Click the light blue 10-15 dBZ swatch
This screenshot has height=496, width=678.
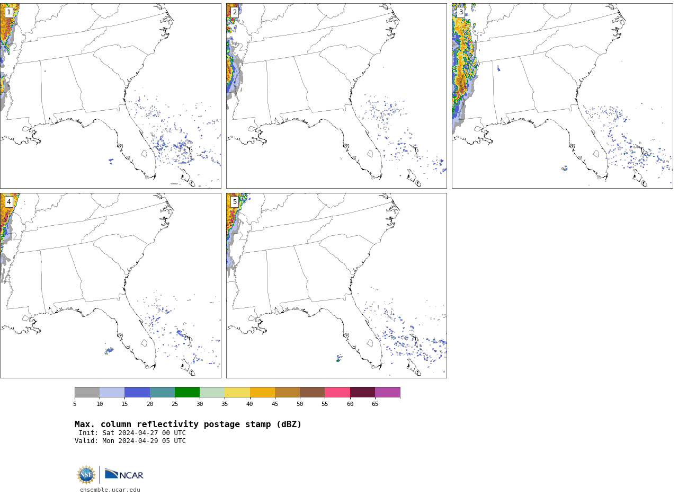[x=112, y=392]
